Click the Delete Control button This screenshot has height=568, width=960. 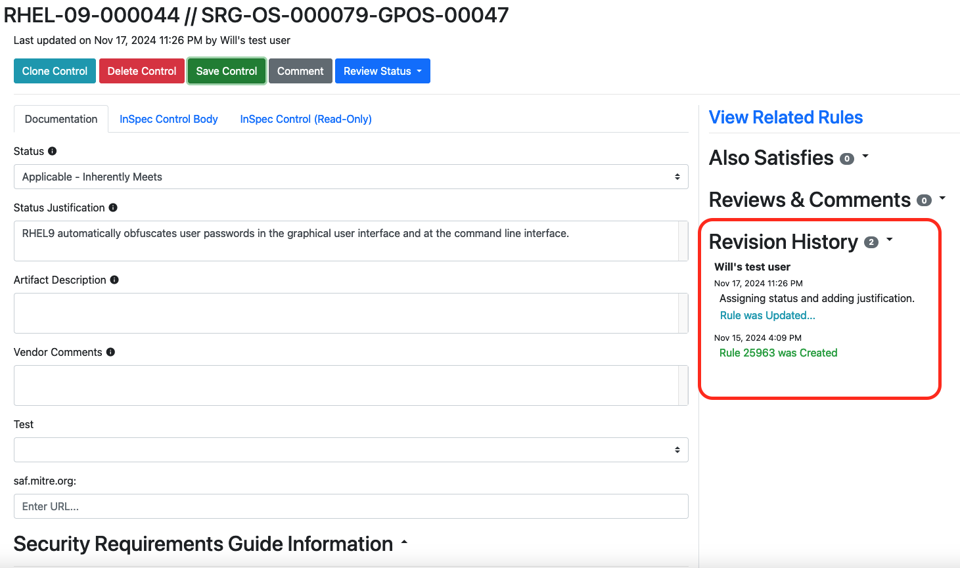(142, 71)
